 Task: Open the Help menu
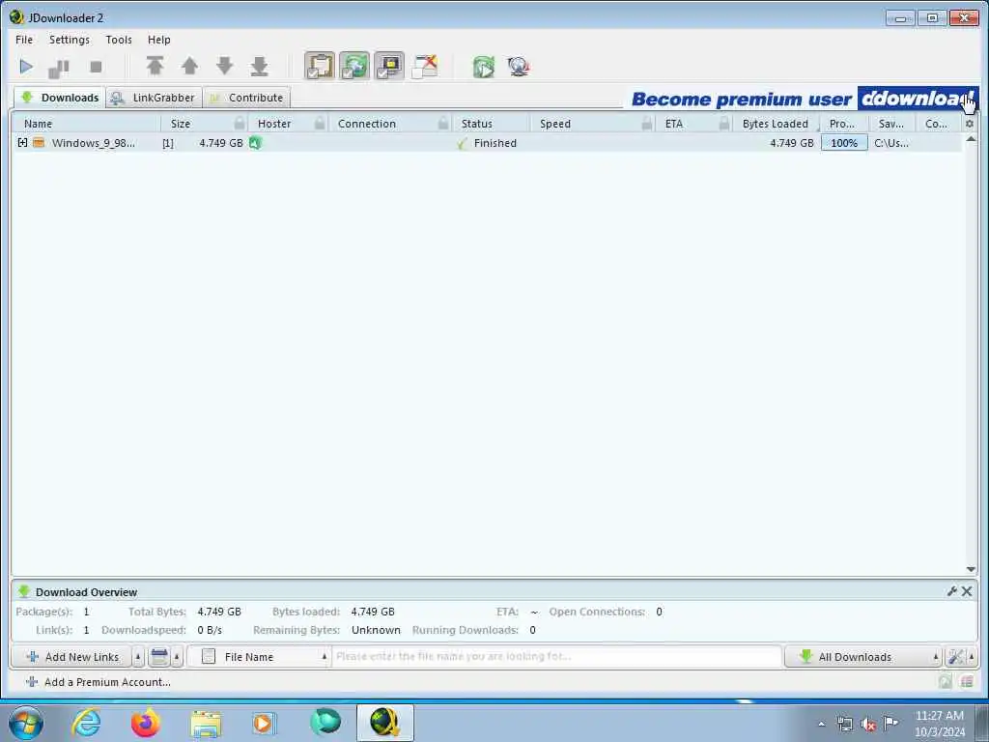pos(159,40)
